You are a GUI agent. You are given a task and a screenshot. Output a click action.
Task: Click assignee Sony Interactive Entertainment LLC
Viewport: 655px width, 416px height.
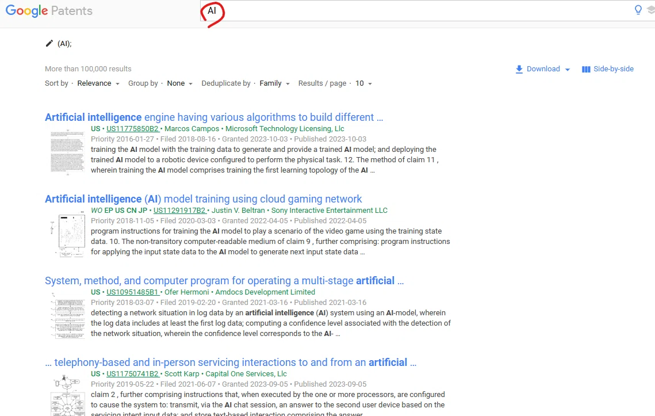pos(330,210)
